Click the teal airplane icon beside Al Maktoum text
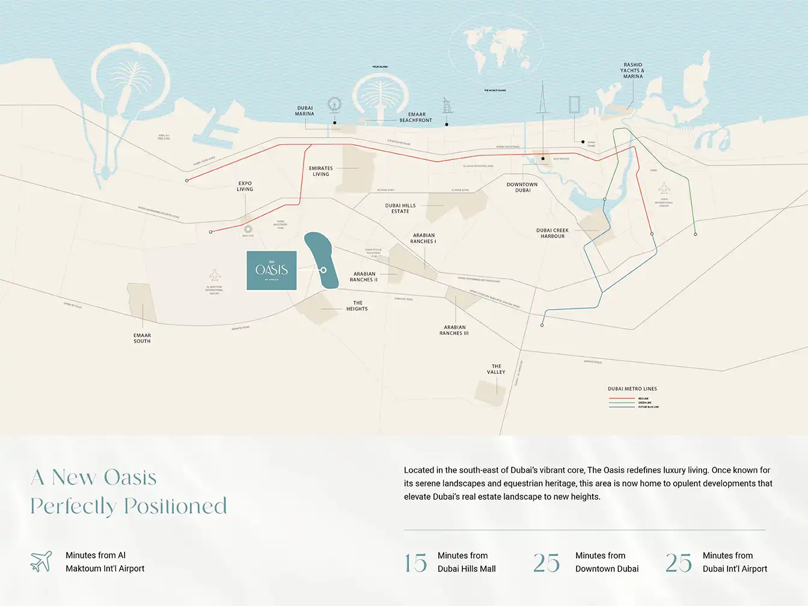Image resolution: width=808 pixels, height=606 pixels. 41,562
